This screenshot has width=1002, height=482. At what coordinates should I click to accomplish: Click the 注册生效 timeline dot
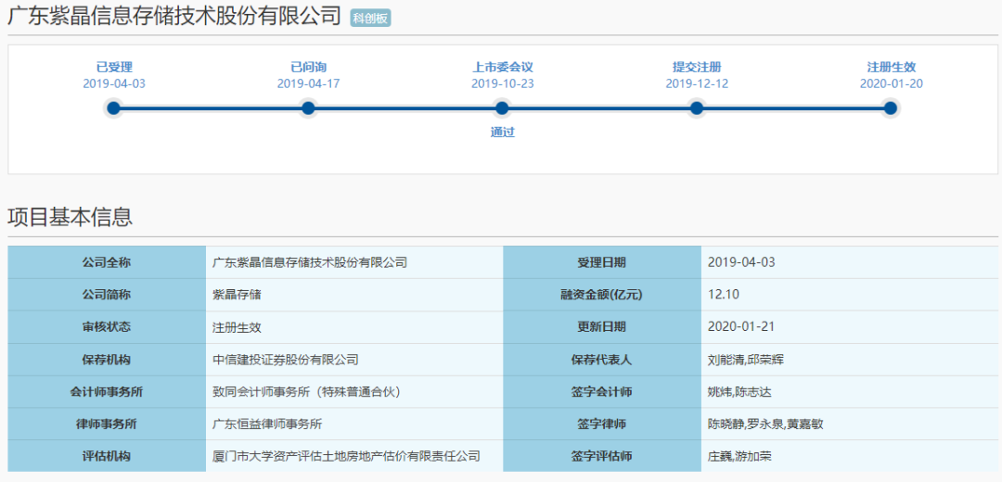pyautogui.click(x=891, y=108)
